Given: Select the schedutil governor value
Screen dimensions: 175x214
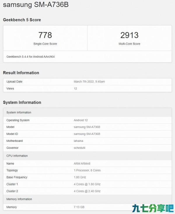Looking at the screenshot, I should pyautogui.click(x=79, y=148).
